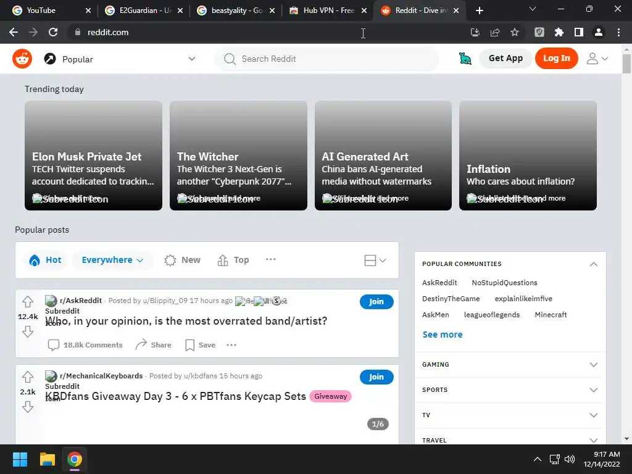This screenshot has width=632, height=474.
Task: Click the pink Giveaway flair tag
Action: (x=331, y=396)
